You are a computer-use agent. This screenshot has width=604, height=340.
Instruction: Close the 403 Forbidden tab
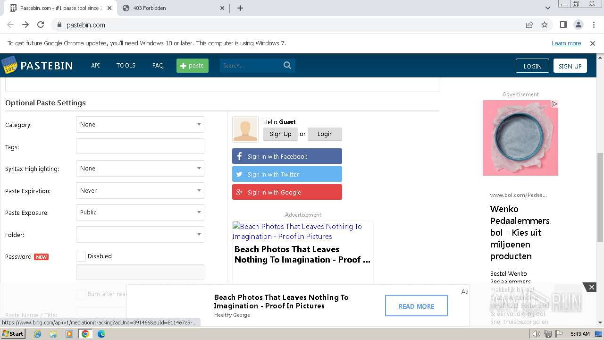(223, 8)
